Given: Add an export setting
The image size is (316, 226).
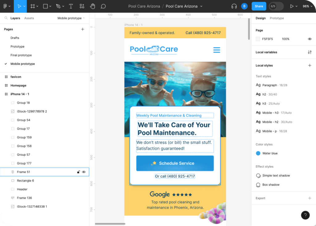Looking at the screenshot, I should click(x=310, y=198).
